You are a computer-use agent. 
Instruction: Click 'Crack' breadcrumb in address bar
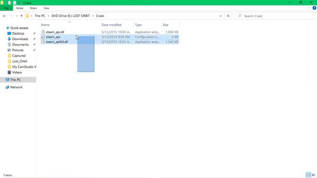tap(100, 16)
